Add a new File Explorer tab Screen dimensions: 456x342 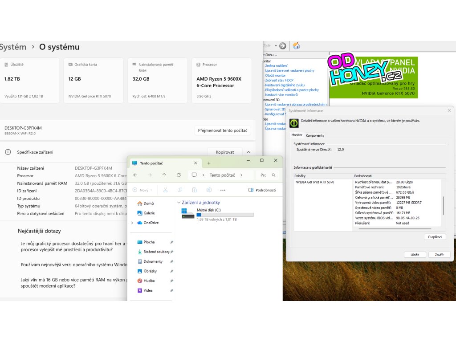point(208,163)
